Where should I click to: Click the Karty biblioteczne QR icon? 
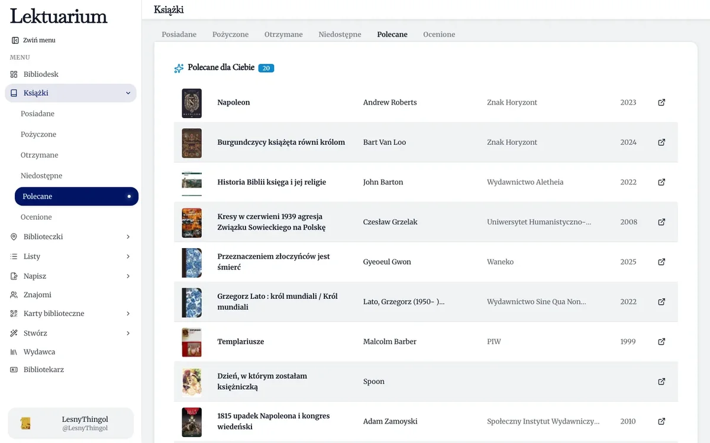pyautogui.click(x=14, y=314)
